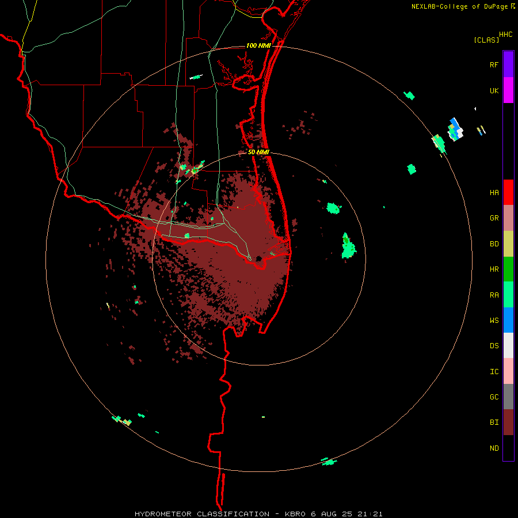Click the BI legend label

pos(494,422)
